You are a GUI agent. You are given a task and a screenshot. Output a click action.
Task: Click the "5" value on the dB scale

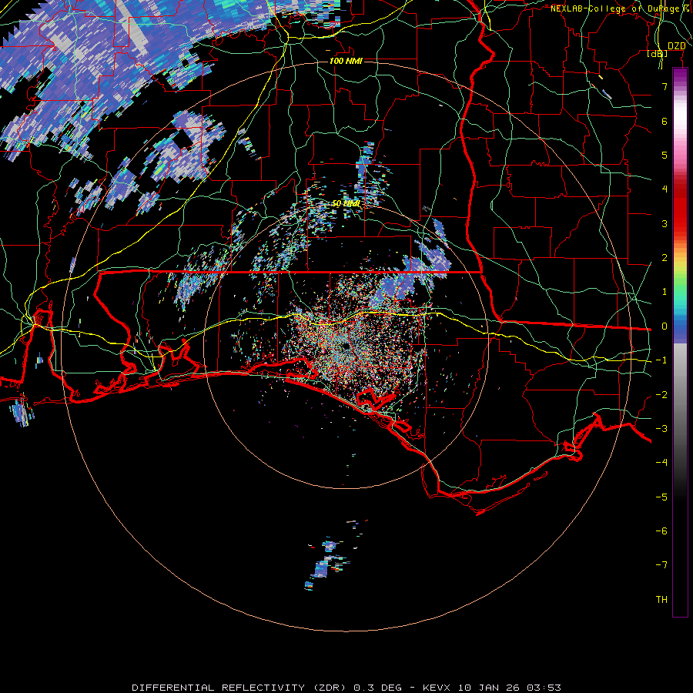[x=665, y=155]
